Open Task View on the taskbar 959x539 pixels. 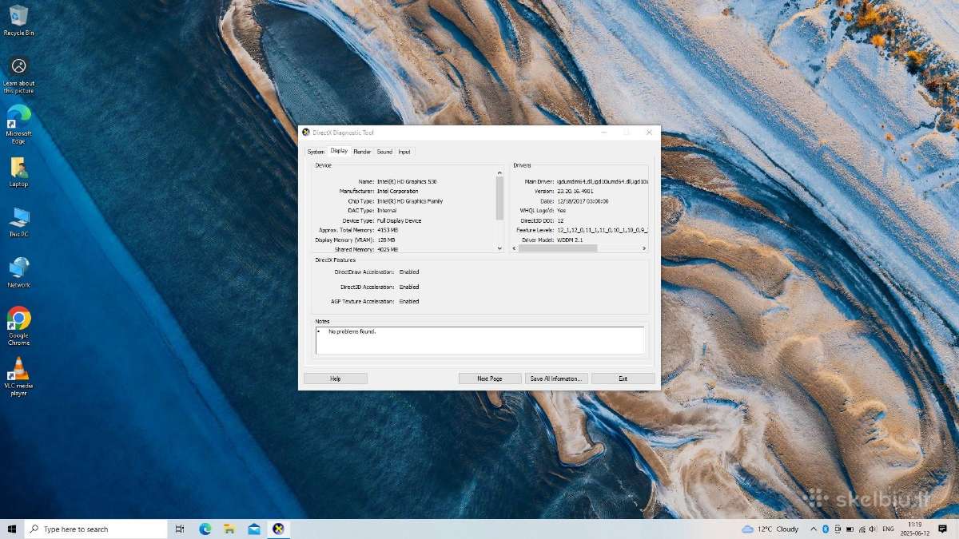(x=180, y=529)
